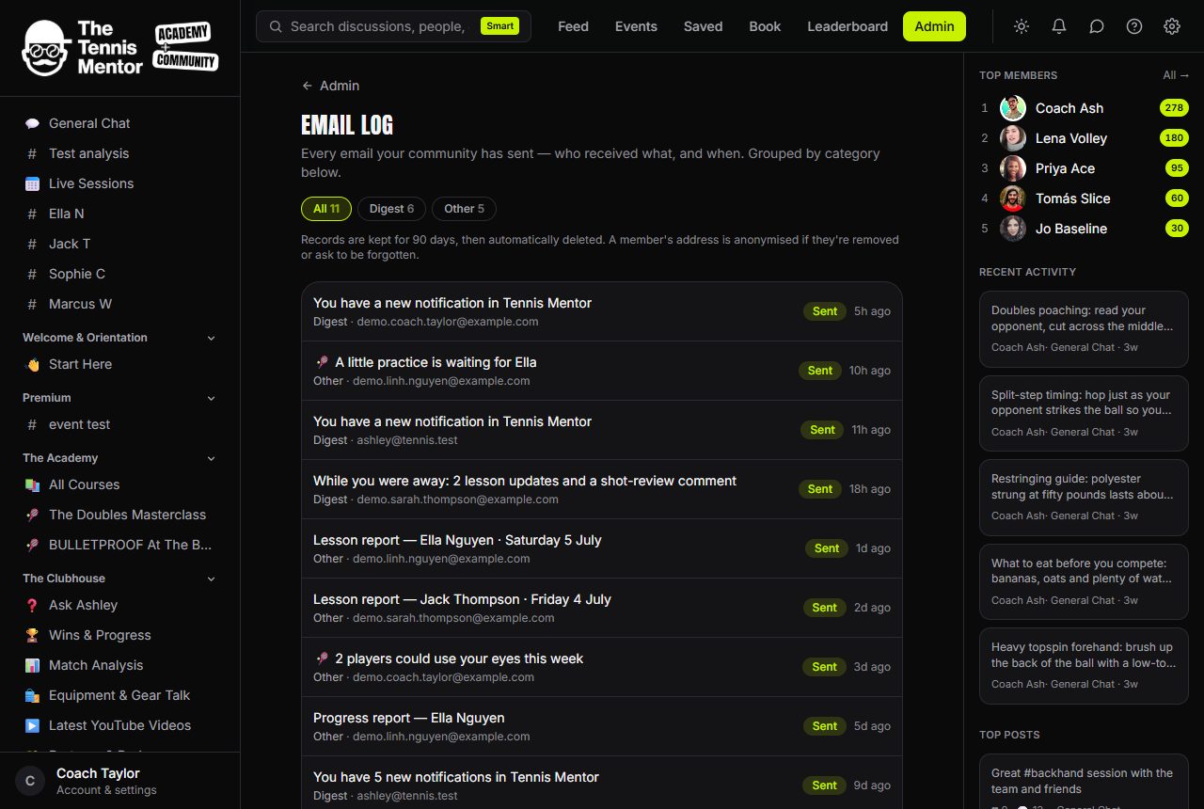Open notifications bell icon
The width and height of the screenshot is (1204, 809).
point(1059,26)
